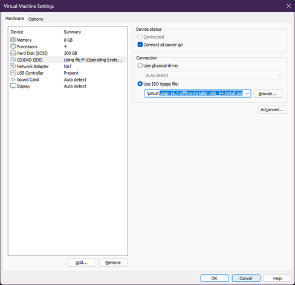Screen dimensions: 295x285
Task: Click the Processors chip icon
Action: pos(13,46)
